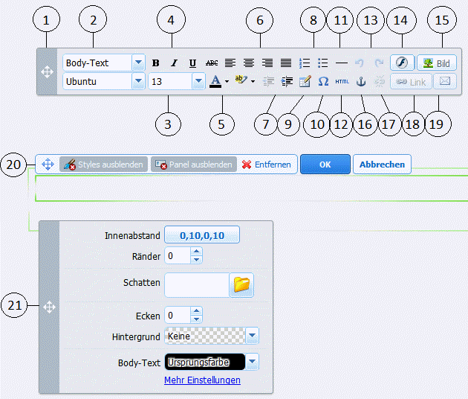
Task: Click the Bild image button
Action: [437, 63]
